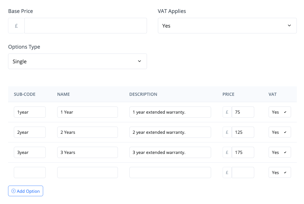
Task: Edit the '3 Years' name field
Action: [87, 152]
